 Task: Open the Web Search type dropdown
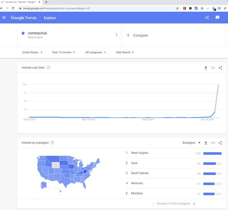(125, 52)
